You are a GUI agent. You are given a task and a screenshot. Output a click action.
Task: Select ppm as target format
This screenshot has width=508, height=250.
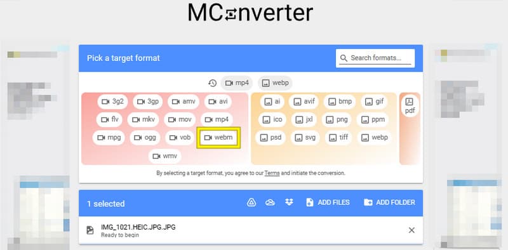point(373,119)
